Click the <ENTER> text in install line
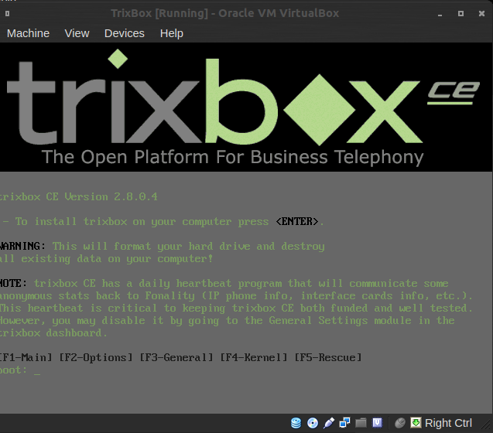Image resolution: width=493 pixels, height=433 pixels. (x=297, y=222)
